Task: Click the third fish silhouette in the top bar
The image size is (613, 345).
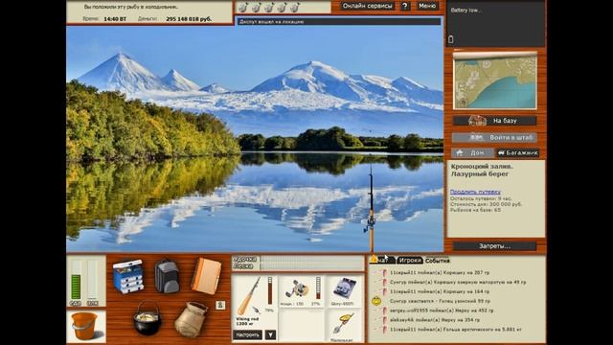Action: tap(269, 7)
